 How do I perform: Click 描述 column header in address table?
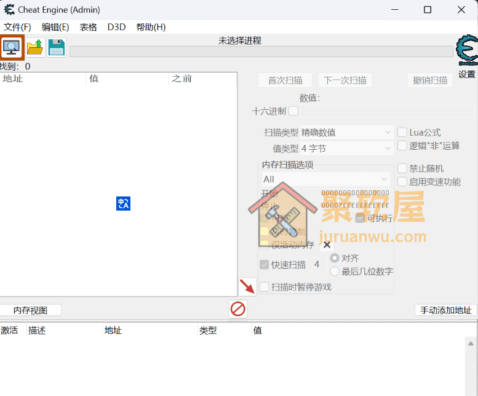click(x=65, y=330)
